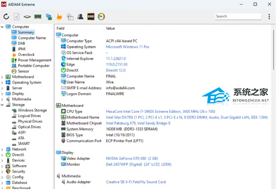
Task: Collapse the Computer tree node
Action: coord(2,27)
